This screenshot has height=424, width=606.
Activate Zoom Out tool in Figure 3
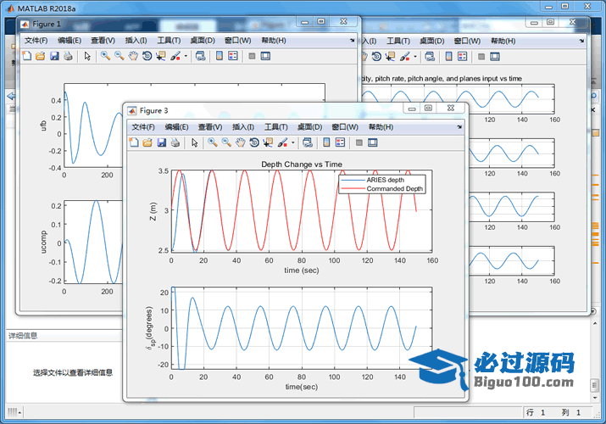[x=226, y=142]
